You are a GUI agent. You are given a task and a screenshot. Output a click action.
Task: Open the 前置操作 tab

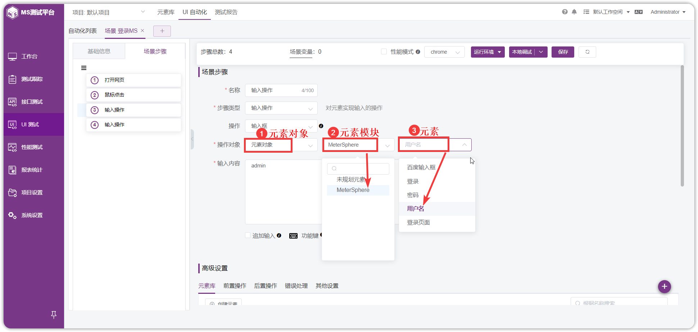(x=235, y=286)
